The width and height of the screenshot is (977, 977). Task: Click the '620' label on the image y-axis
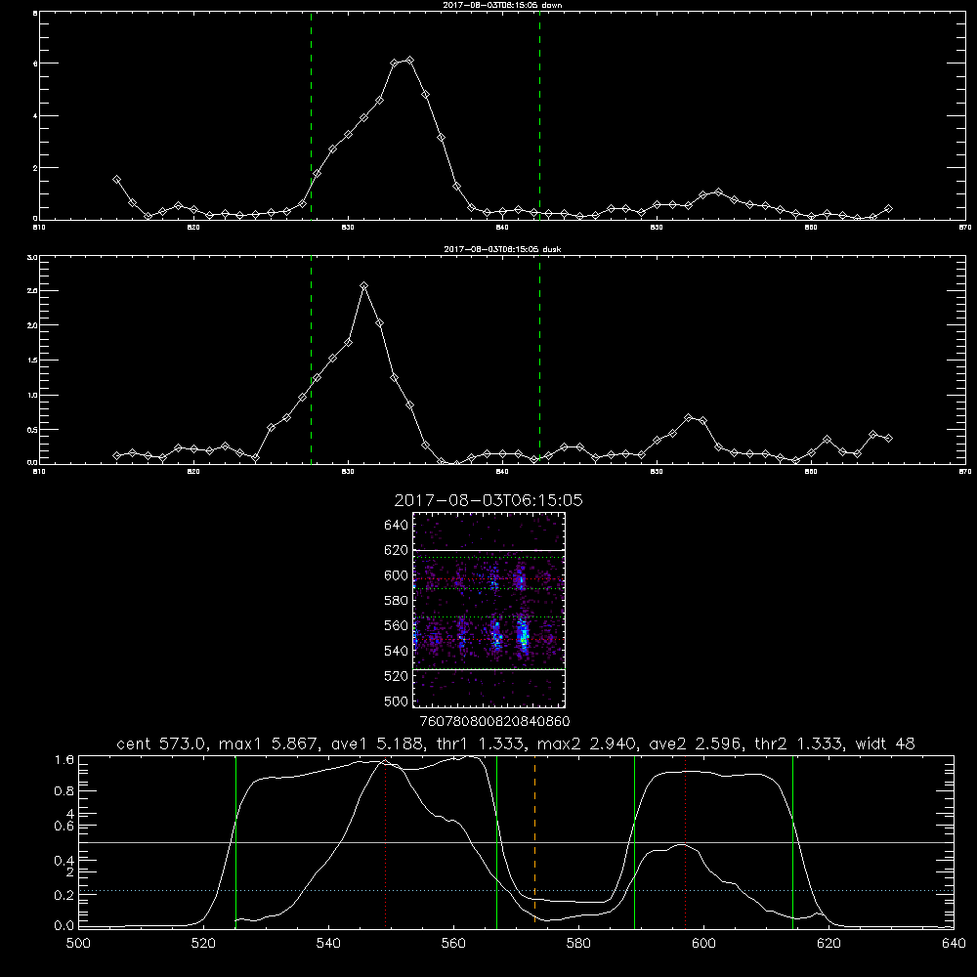pos(396,550)
